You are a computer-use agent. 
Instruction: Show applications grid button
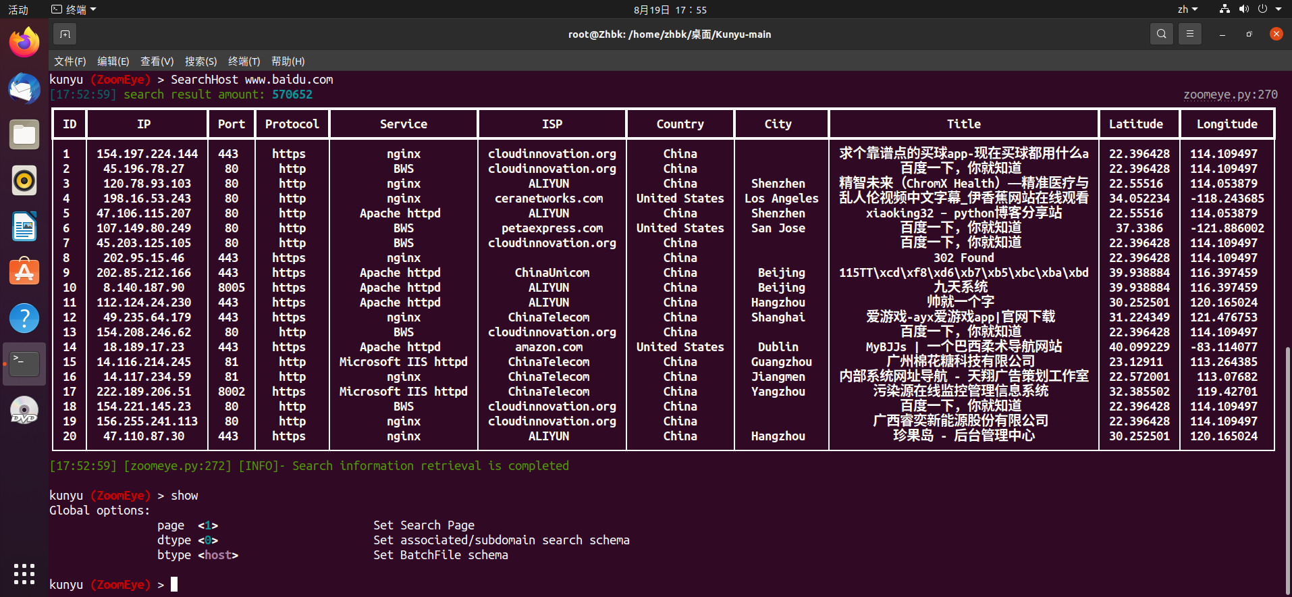point(24,573)
